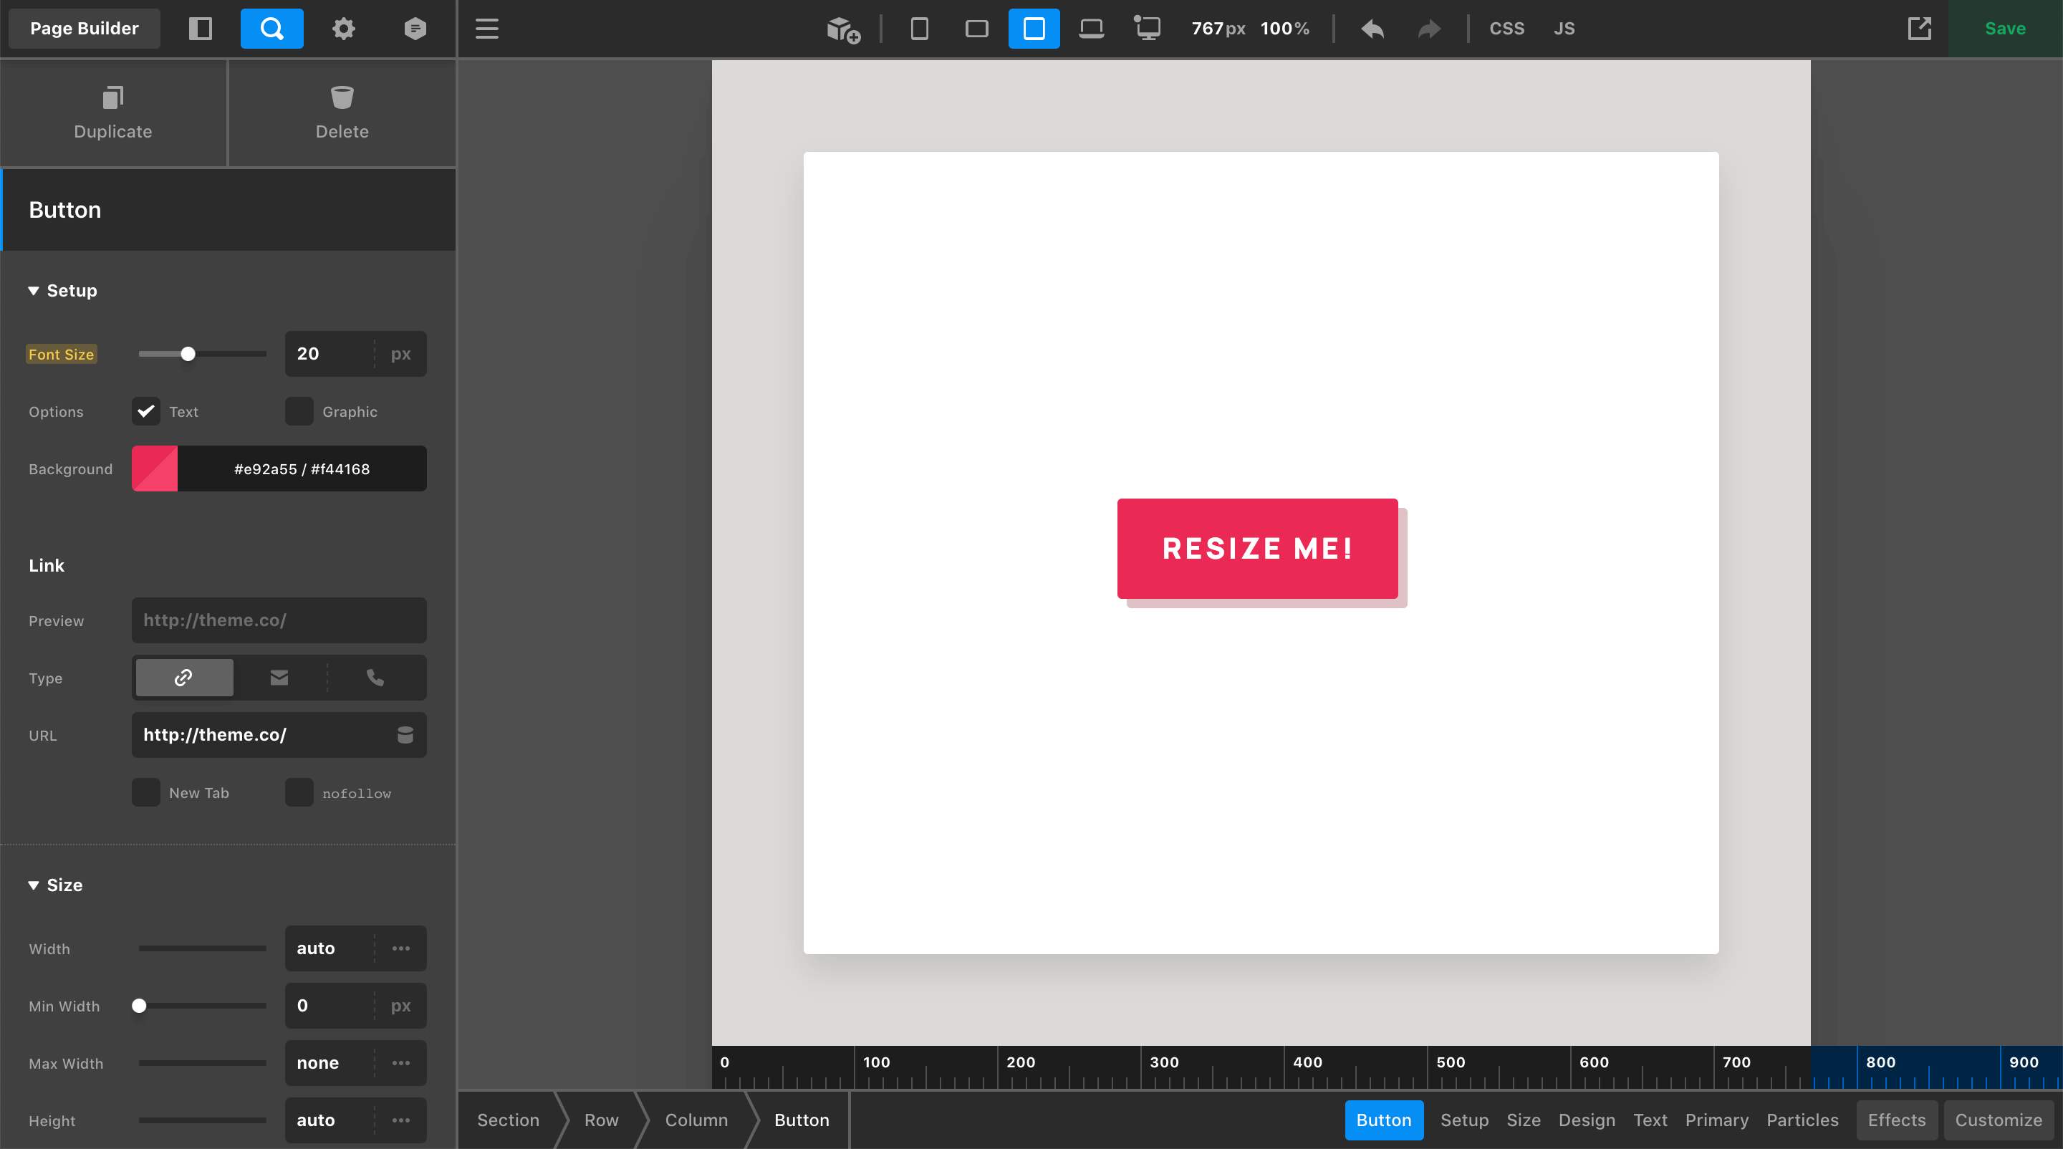This screenshot has width=2063, height=1149.
Task: Open Width extra options menu
Action: click(400, 948)
